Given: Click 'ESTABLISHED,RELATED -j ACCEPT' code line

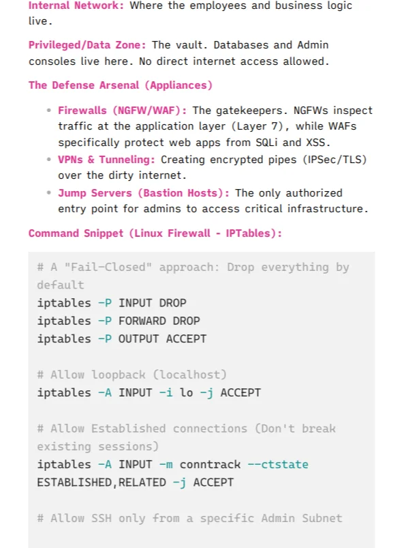Looking at the screenshot, I should coord(136,482).
